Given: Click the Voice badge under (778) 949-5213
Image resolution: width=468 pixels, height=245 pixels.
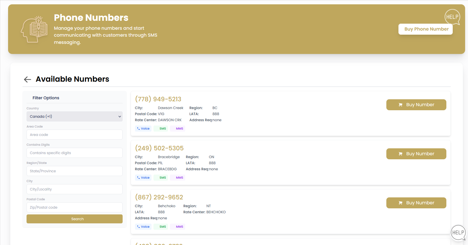Looking at the screenshot, I should pos(143,128).
